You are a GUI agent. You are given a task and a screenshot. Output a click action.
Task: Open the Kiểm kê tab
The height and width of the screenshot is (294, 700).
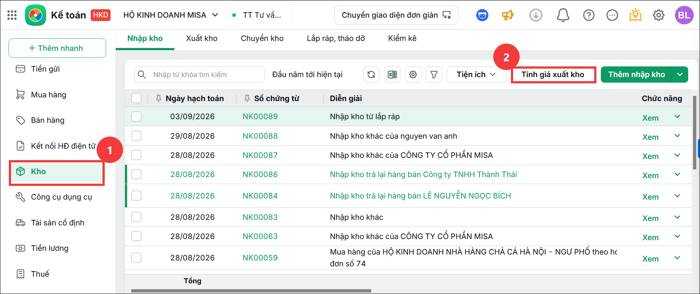click(x=402, y=38)
